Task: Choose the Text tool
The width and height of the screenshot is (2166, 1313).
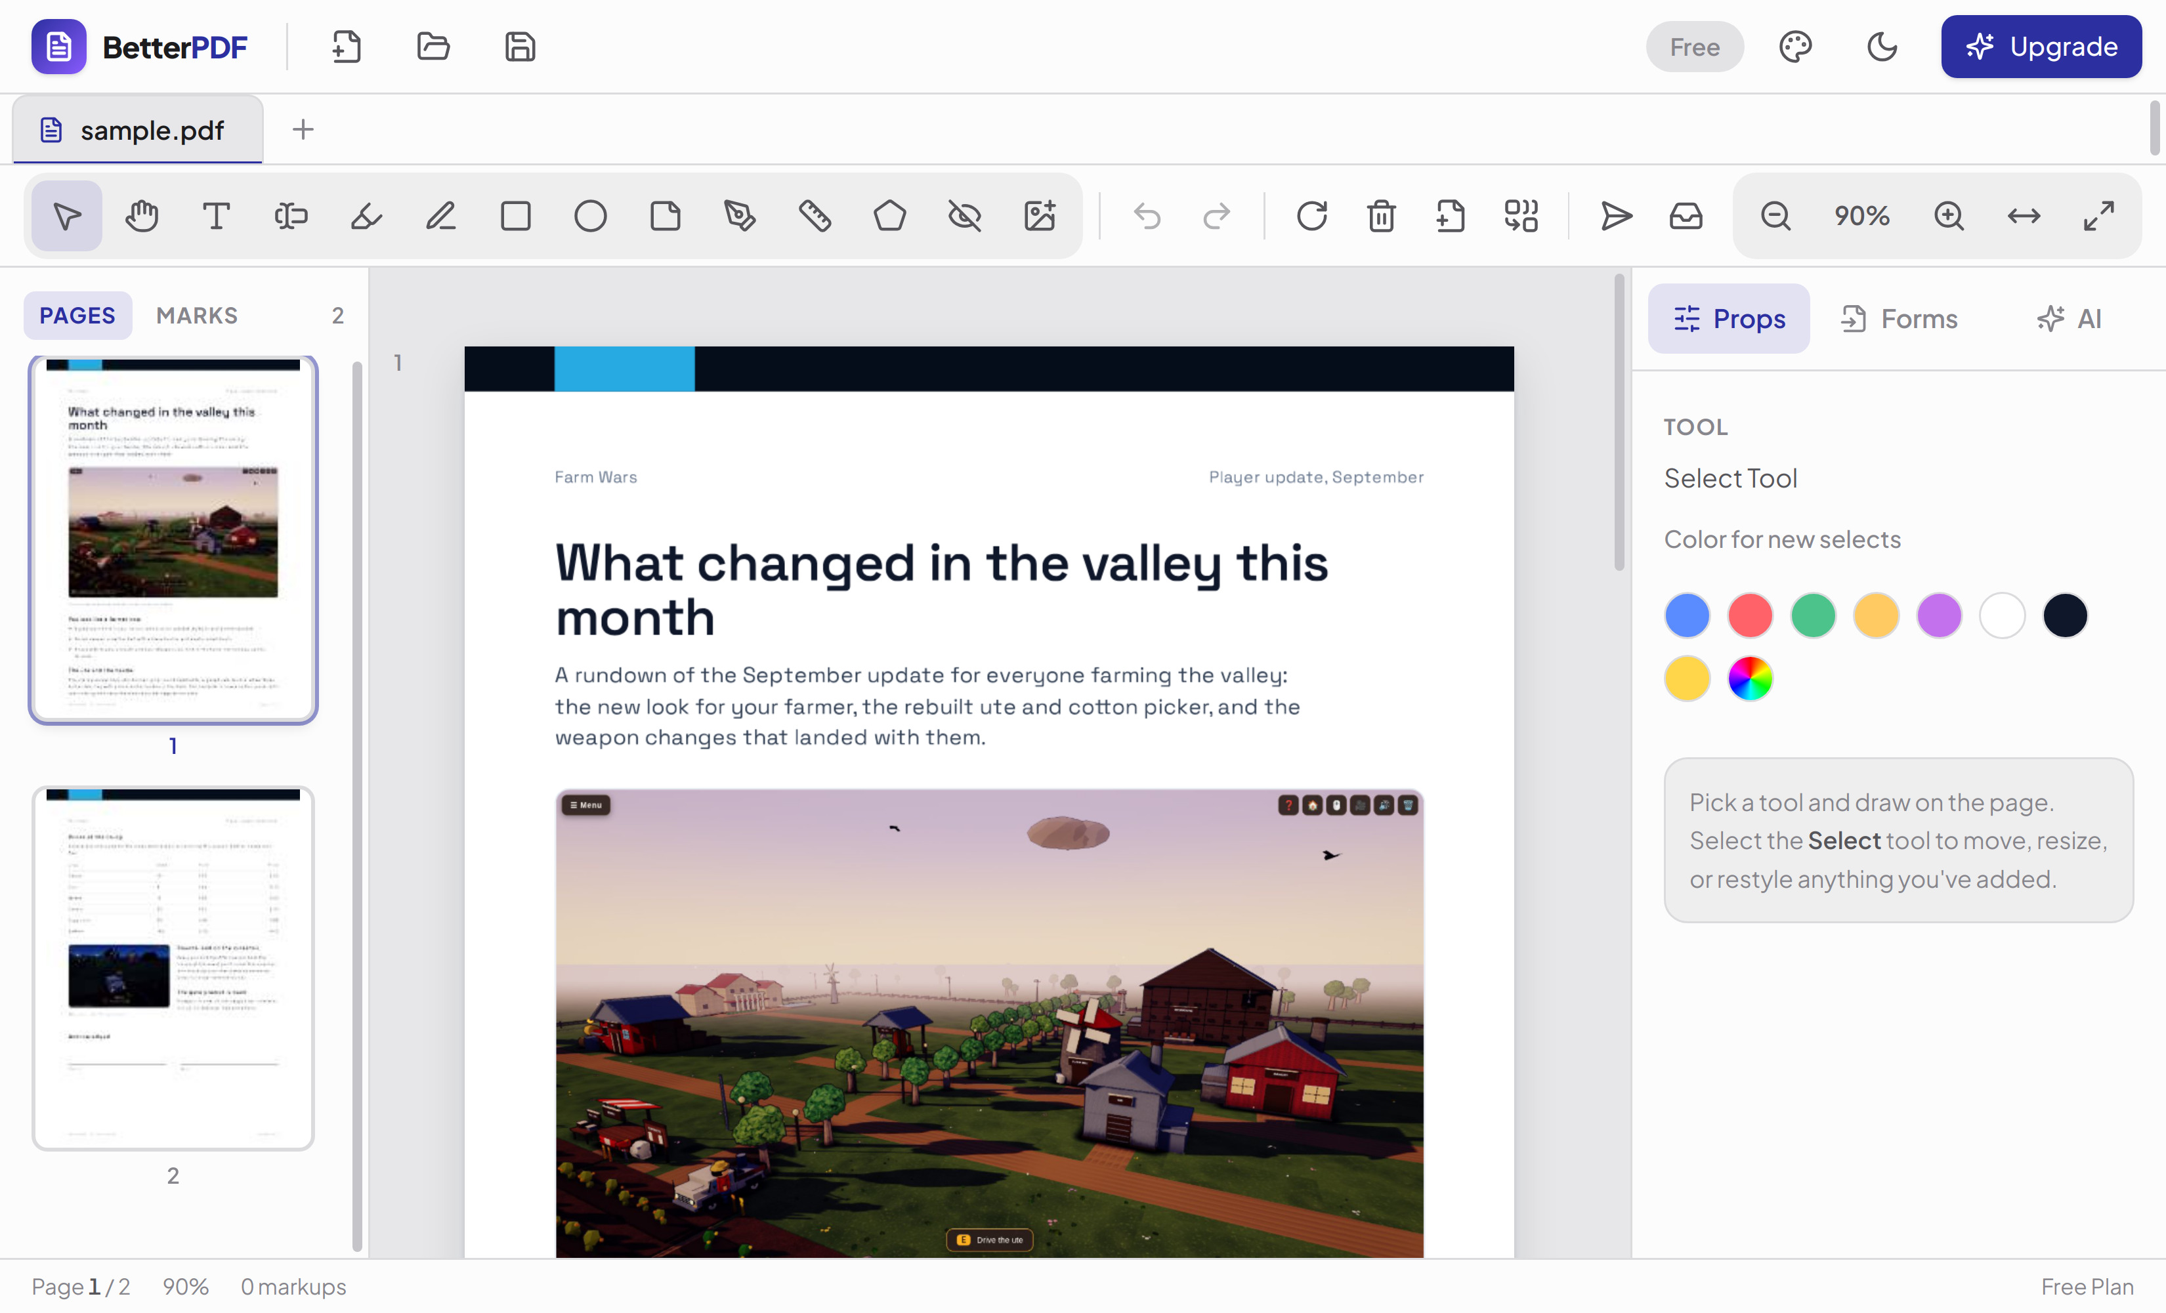Action: coord(216,215)
